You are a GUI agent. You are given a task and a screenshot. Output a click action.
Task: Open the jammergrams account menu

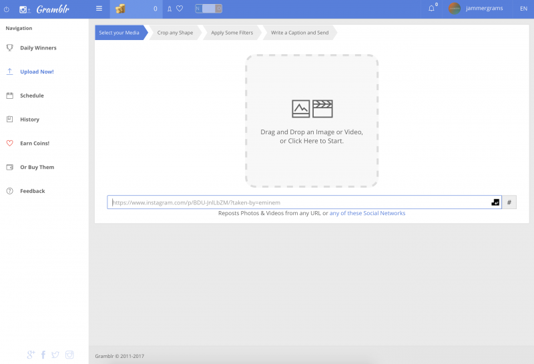485,8
